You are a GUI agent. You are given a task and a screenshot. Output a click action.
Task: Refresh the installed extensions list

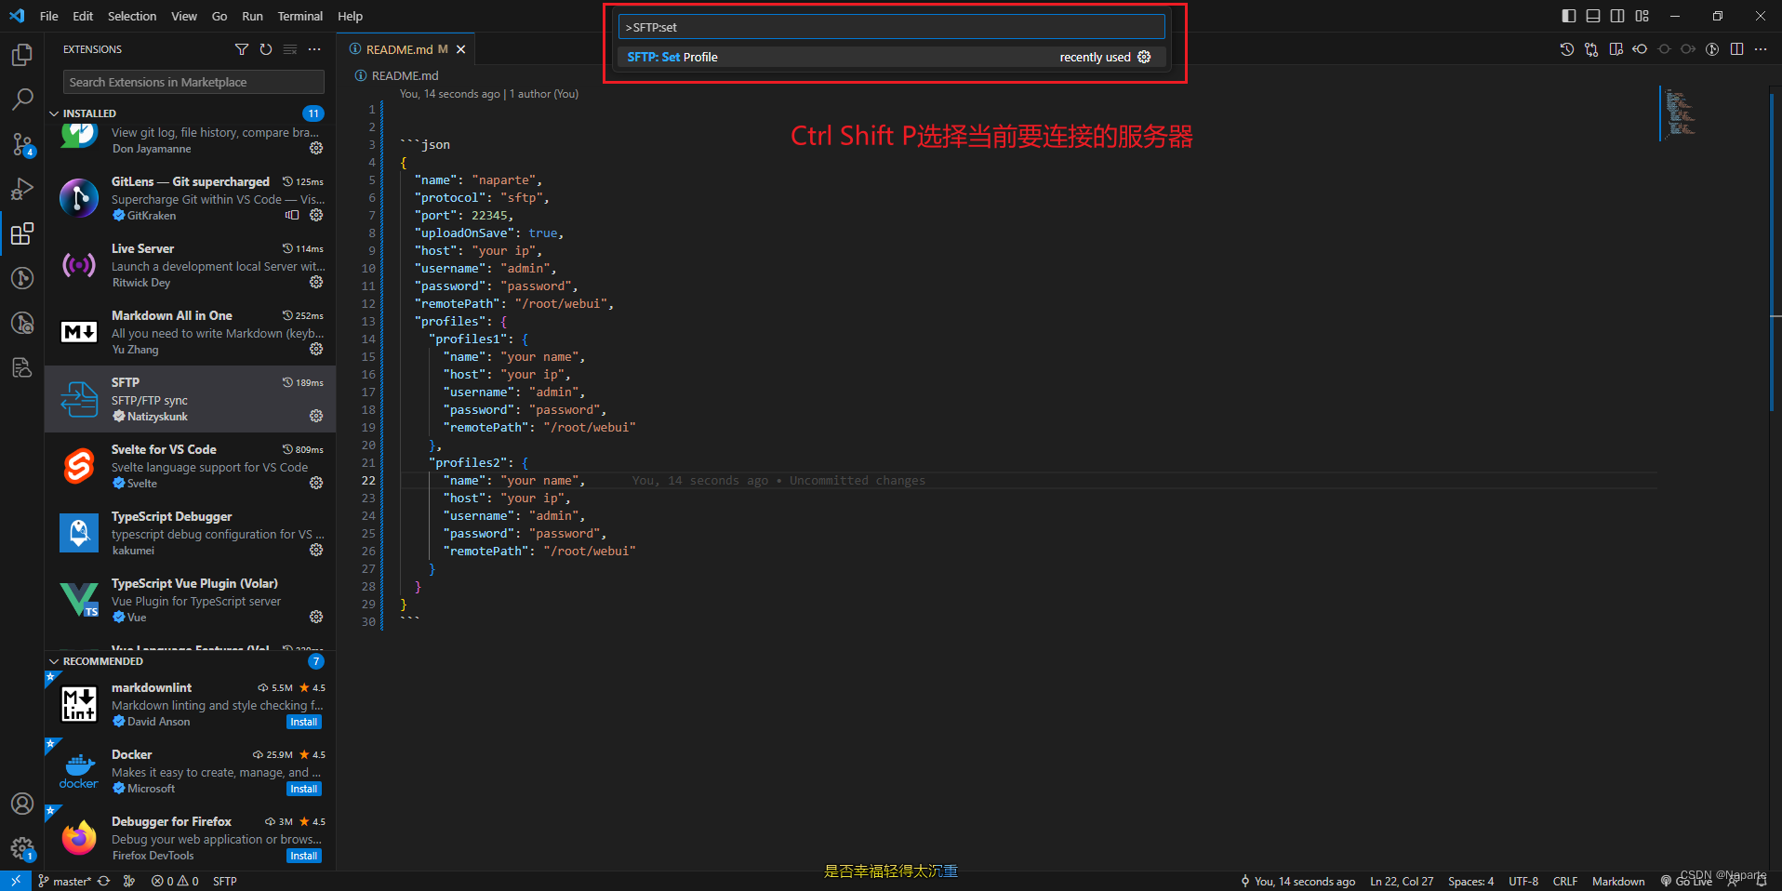point(266,49)
